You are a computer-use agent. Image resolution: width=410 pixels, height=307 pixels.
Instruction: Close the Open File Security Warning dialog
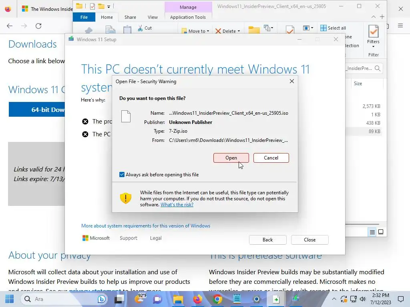click(x=292, y=82)
